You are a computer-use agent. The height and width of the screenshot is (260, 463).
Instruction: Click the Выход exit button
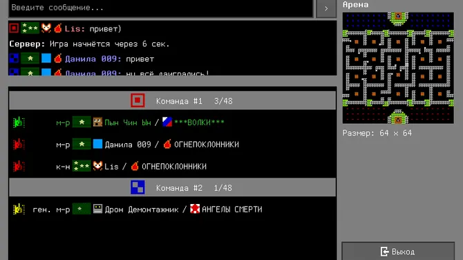coord(398,252)
